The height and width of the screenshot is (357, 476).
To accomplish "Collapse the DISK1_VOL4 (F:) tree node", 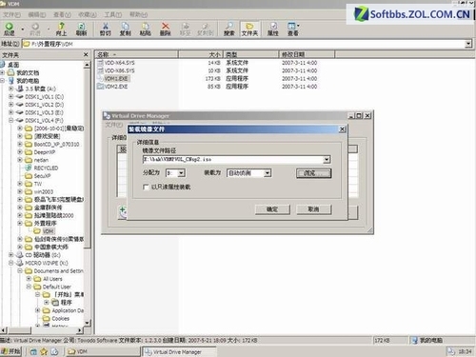I will tap(11, 120).
